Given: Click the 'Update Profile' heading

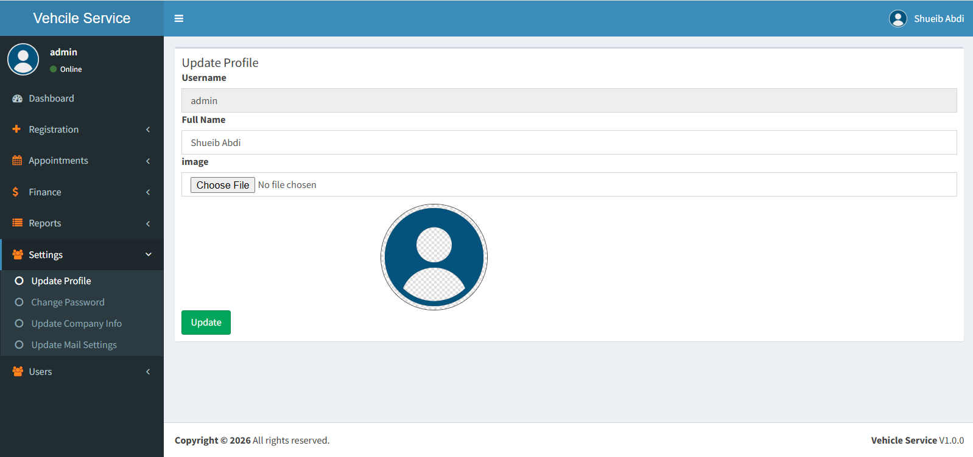Looking at the screenshot, I should [x=220, y=63].
